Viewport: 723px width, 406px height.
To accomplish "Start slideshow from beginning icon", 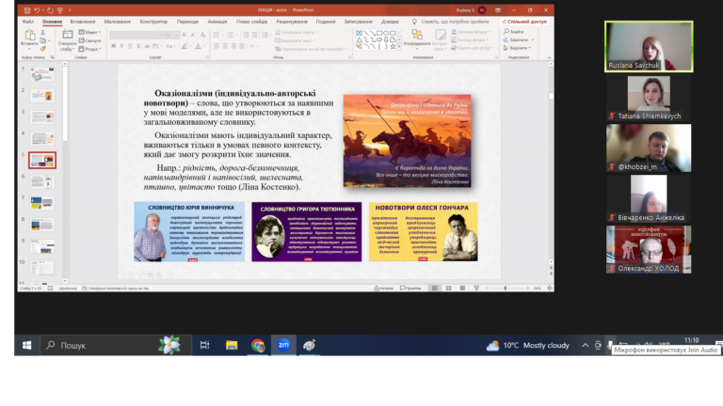I will click(60, 9).
